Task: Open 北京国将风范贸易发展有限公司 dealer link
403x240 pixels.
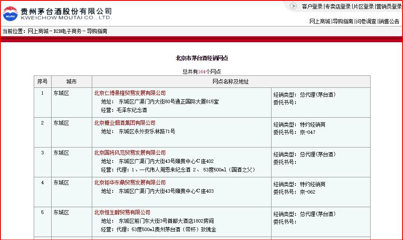Action: (130, 153)
